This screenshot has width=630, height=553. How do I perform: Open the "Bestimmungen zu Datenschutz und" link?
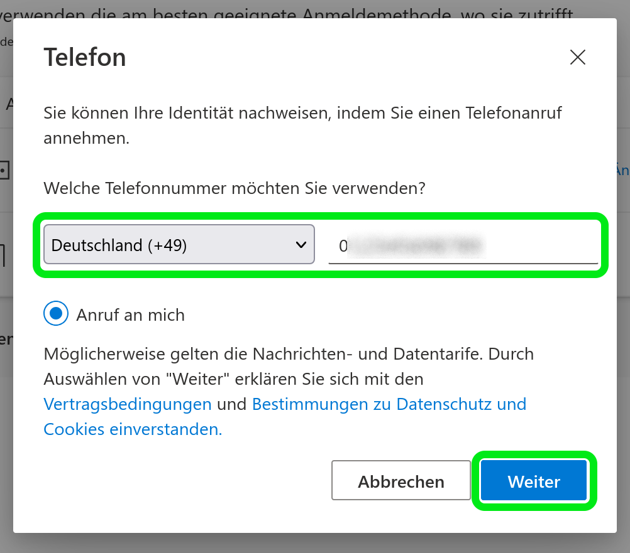pos(389,404)
